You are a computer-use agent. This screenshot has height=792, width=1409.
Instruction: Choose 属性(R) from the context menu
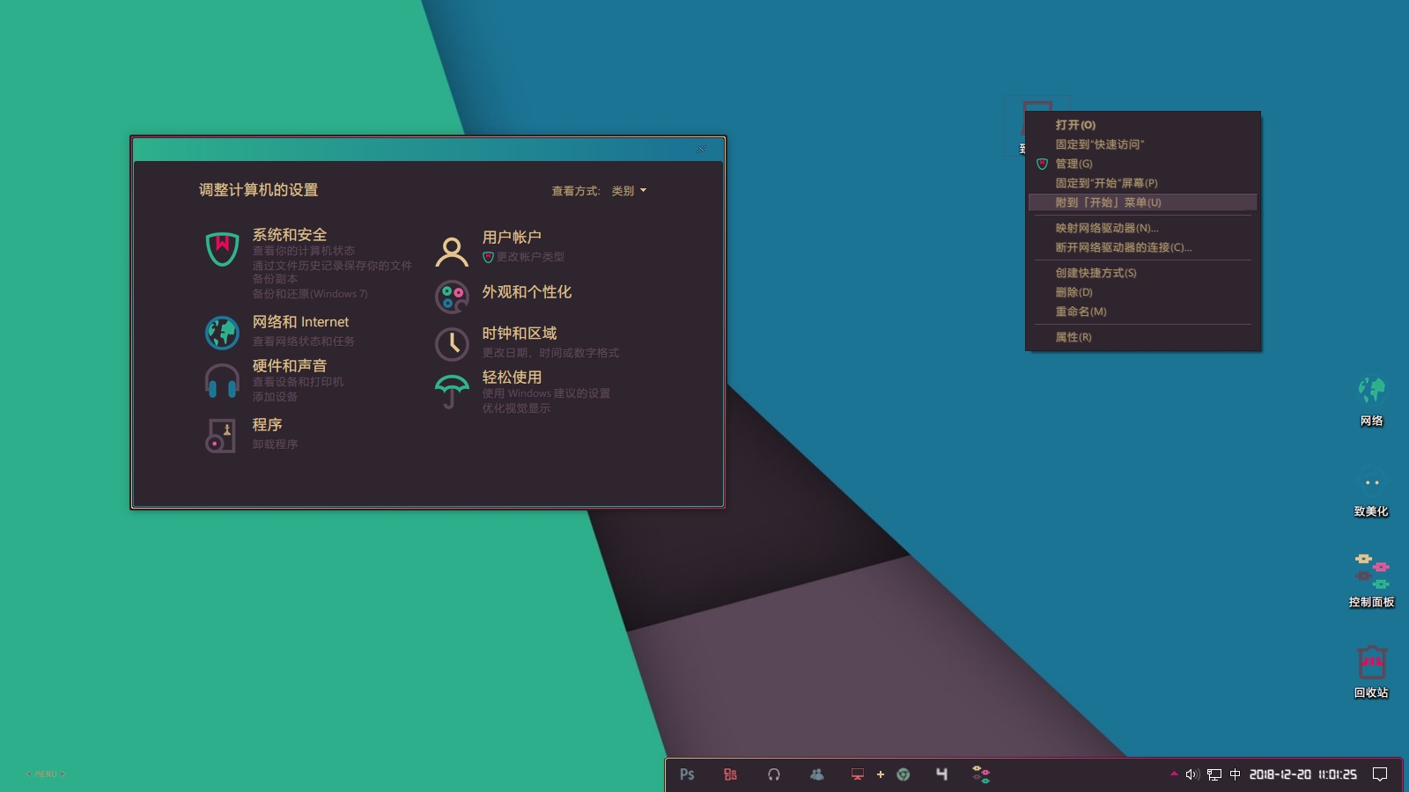click(x=1073, y=337)
